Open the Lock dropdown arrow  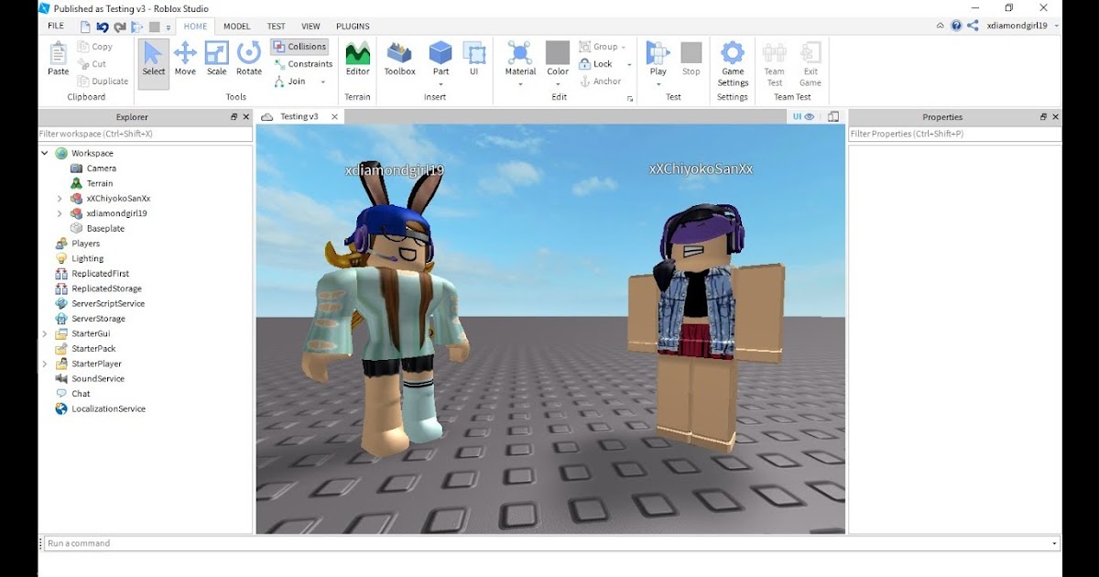click(629, 65)
